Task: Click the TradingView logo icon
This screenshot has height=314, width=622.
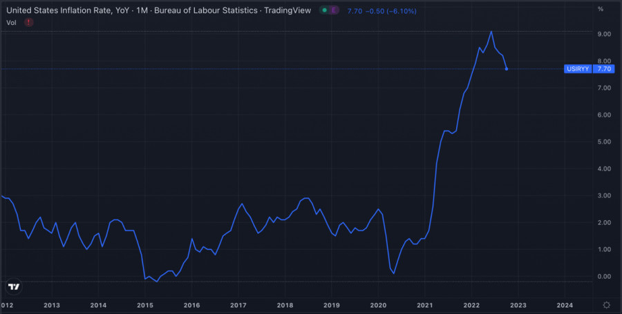Action: [14, 286]
